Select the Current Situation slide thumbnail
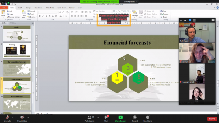The image size is (219, 123). pos(17,102)
